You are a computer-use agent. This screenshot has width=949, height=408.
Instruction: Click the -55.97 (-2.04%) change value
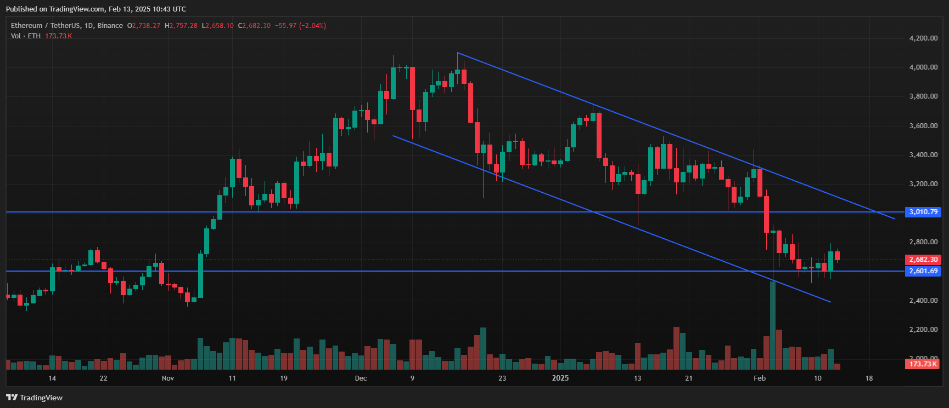tap(300, 26)
